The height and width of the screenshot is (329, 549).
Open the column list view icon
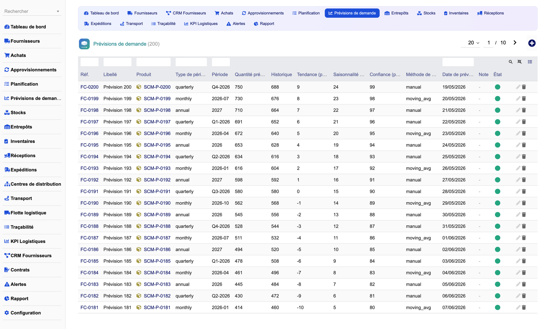(x=530, y=62)
